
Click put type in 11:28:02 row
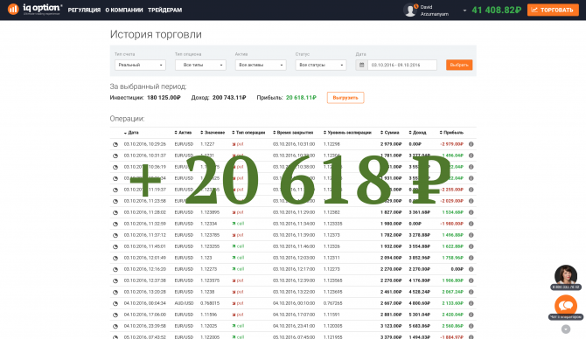point(238,212)
